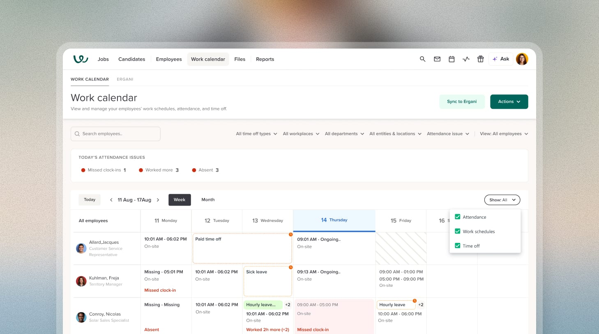Open the Employees menu item
599x334 pixels.
coord(169,59)
